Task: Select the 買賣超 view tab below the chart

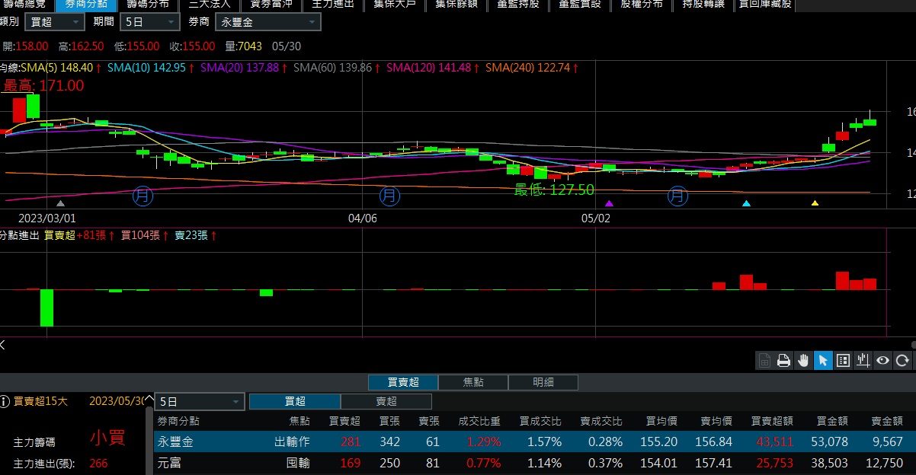Action: click(402, 382)
